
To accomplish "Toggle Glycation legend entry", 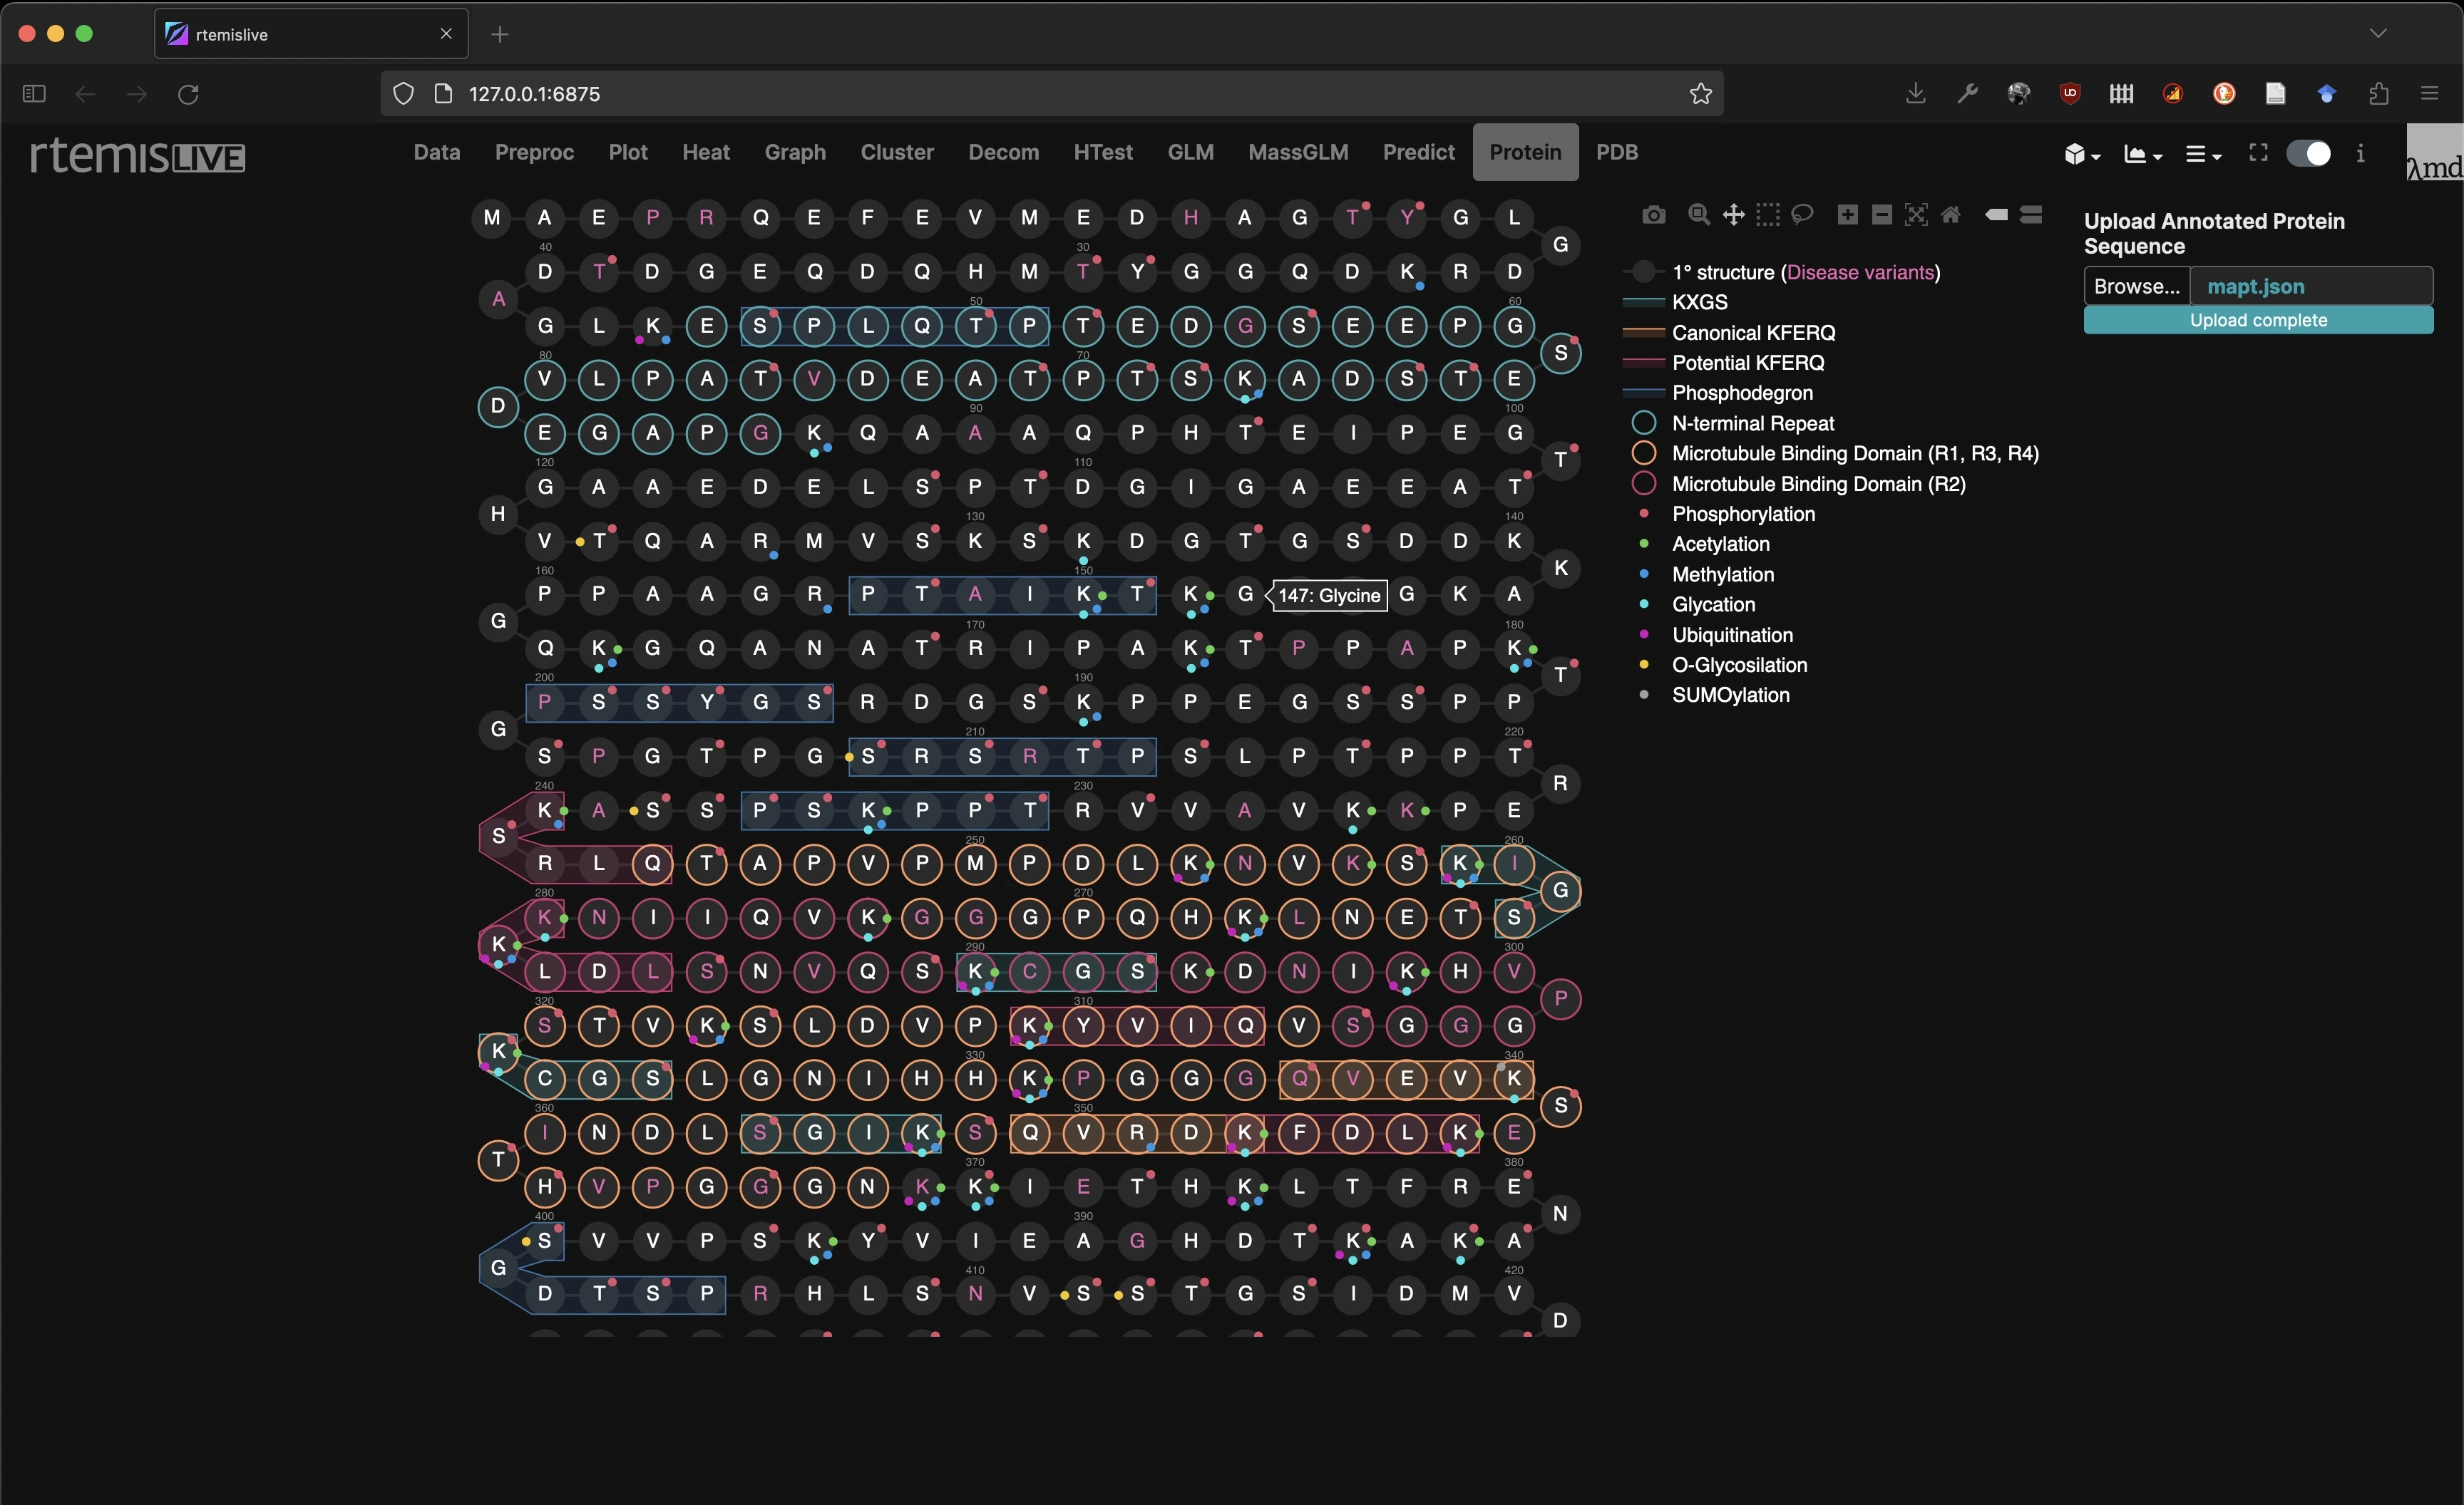I will 1713,604.
